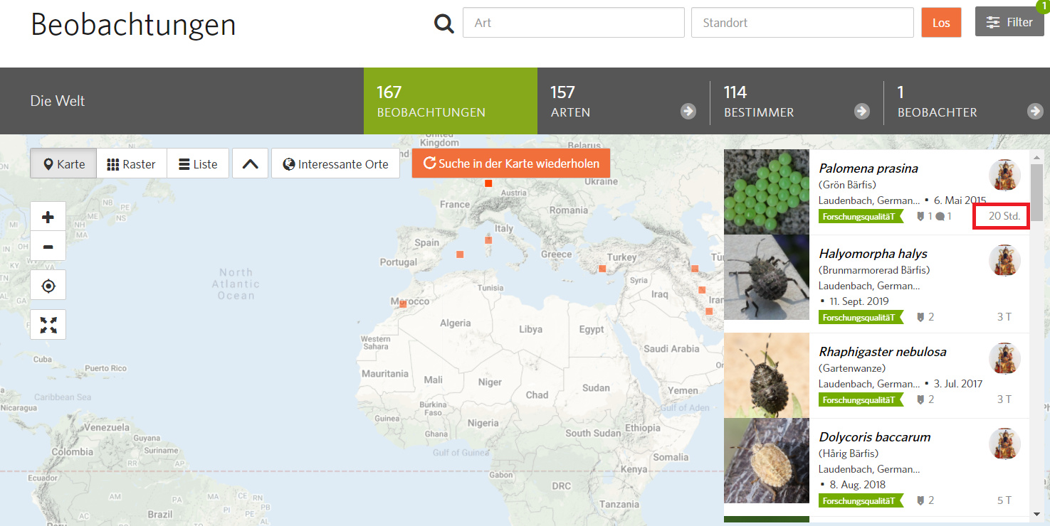Click the 'Die Welt' place label
The height and width of the screenshot is (526, 1050).
click(x=58, y=101)
